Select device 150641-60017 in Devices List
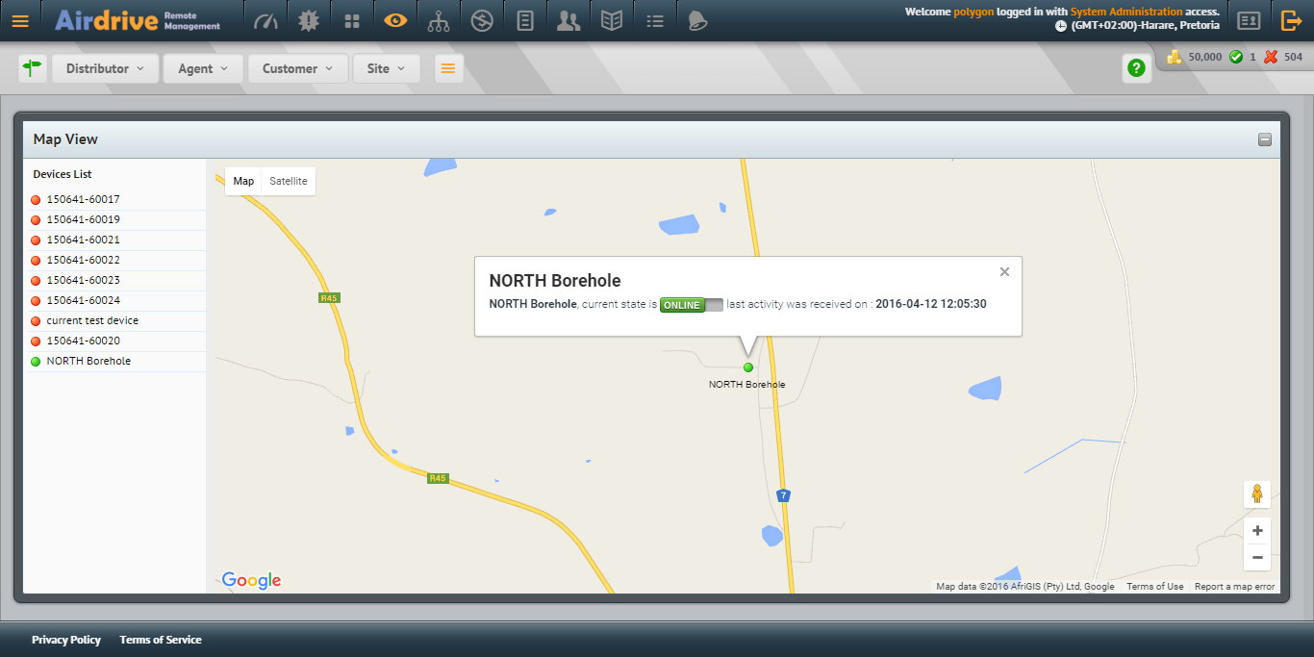This screenshot has width=1314, height=657. (x=115, y=200)
